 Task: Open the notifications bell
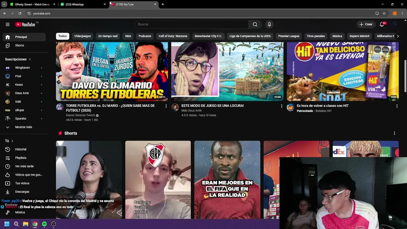(x=382, y=24)
